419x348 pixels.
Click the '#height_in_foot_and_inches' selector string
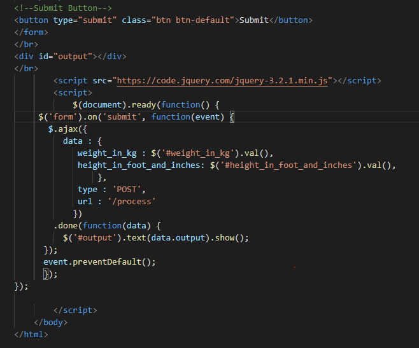tap(288, 165)
